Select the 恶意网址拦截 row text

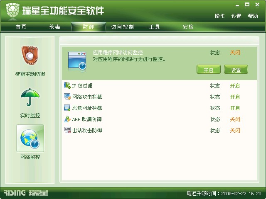87,108
